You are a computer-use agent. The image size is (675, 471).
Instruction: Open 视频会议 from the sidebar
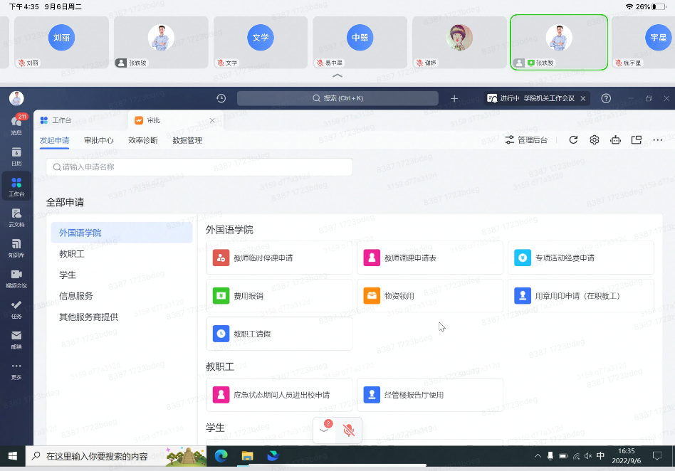point(16,276)
